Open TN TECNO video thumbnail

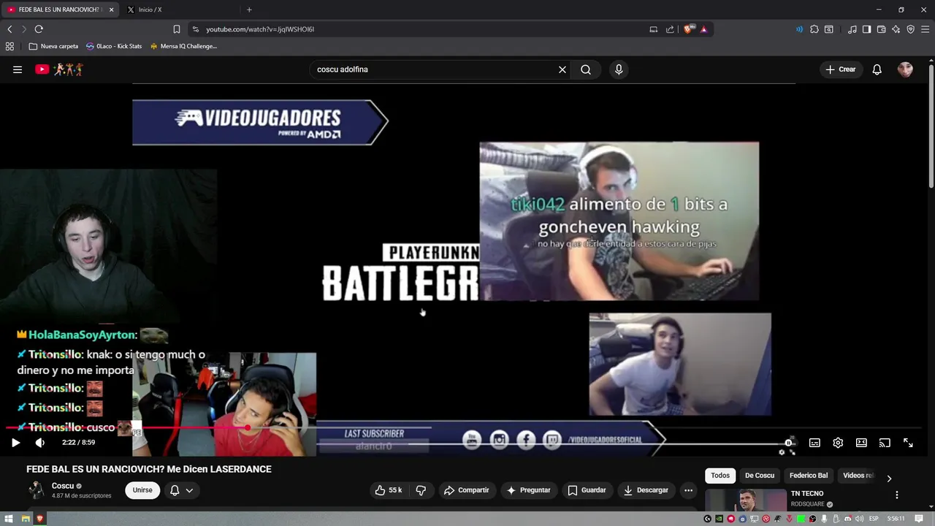[746, 500]
